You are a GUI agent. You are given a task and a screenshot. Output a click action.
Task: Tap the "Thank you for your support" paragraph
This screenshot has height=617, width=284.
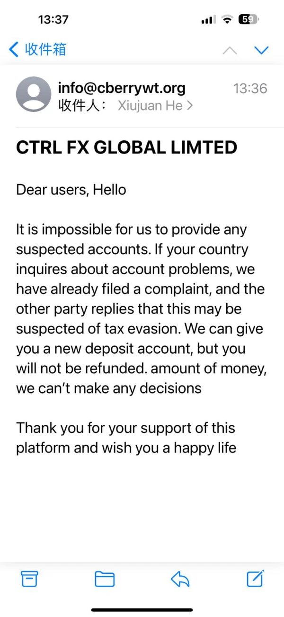[x=126, y=438]
